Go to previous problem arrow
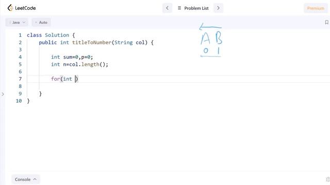This screenshot has height=185, width=330. [x=167, y=8]
